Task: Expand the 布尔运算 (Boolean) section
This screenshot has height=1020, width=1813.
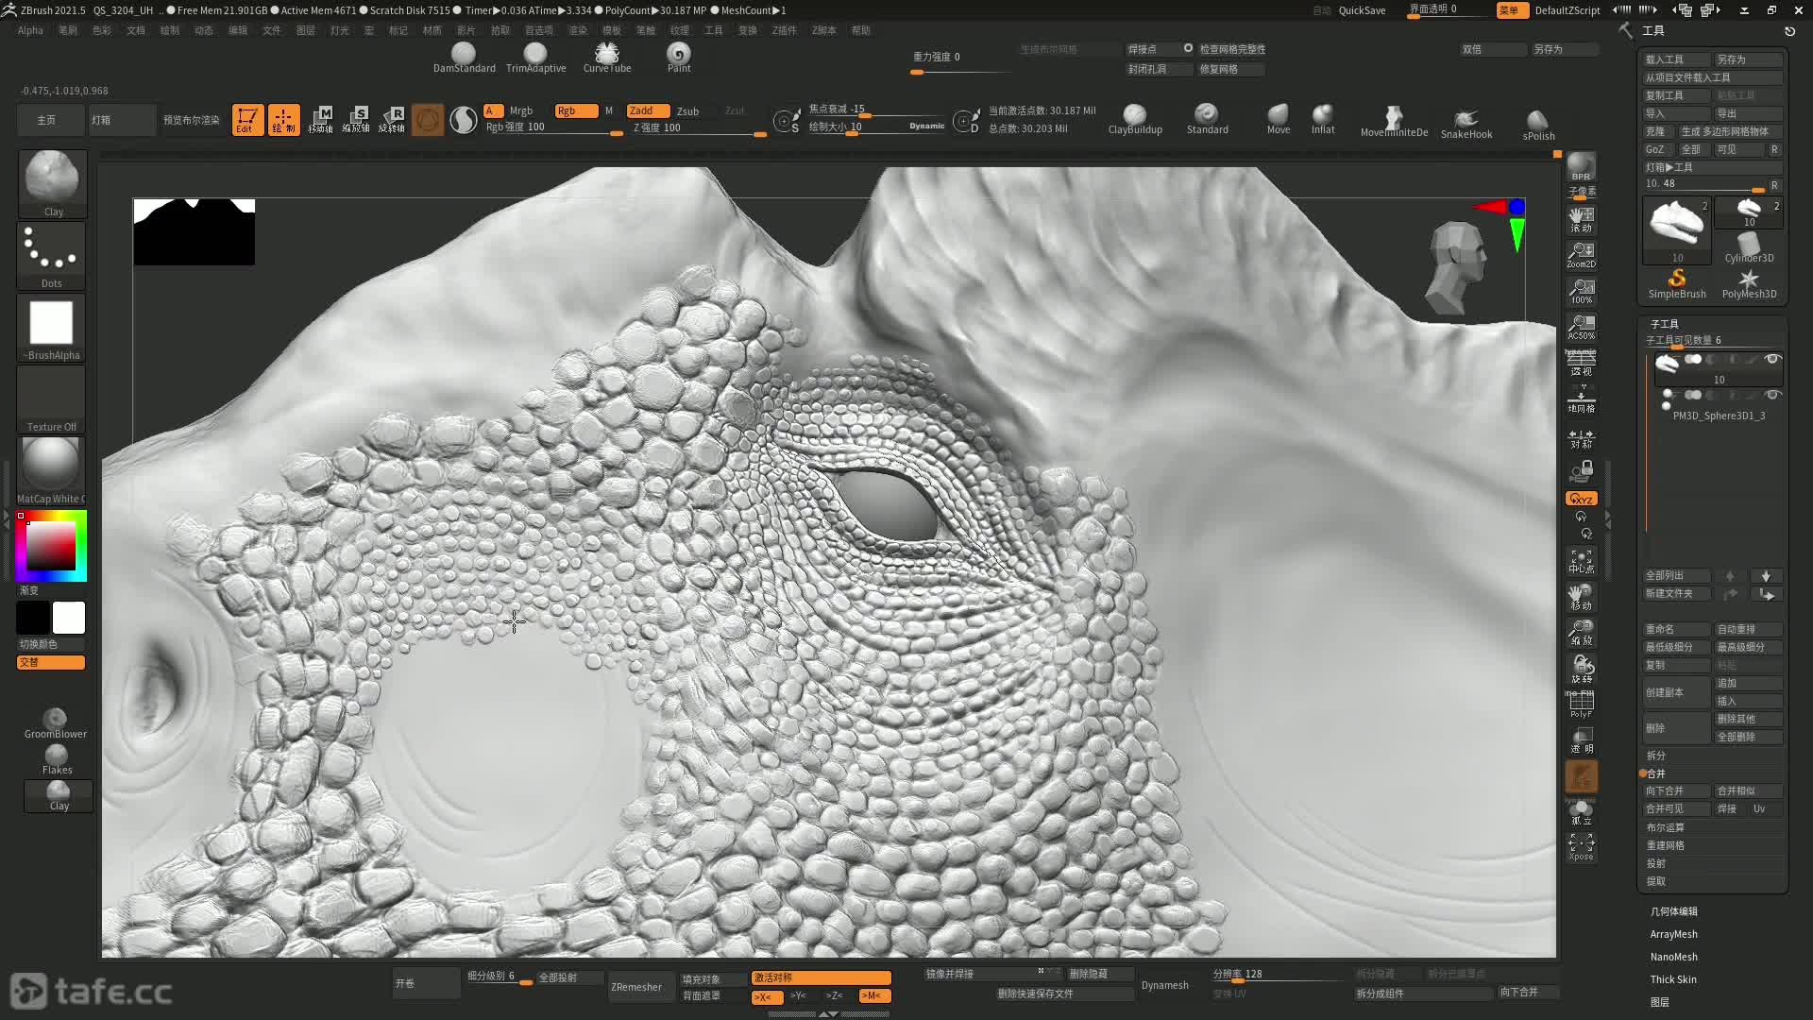Action: click(x=1665, y=827)
